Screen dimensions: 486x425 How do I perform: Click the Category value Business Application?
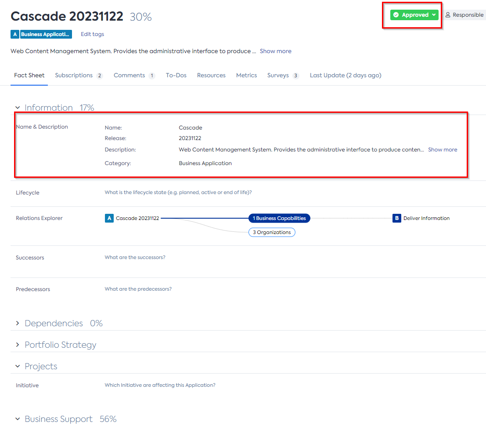pyautogui.click(x=205, y=163)
